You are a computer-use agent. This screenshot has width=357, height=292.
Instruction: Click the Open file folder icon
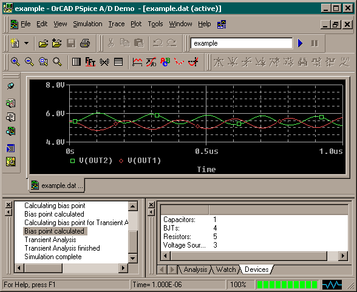pos(43,43)
